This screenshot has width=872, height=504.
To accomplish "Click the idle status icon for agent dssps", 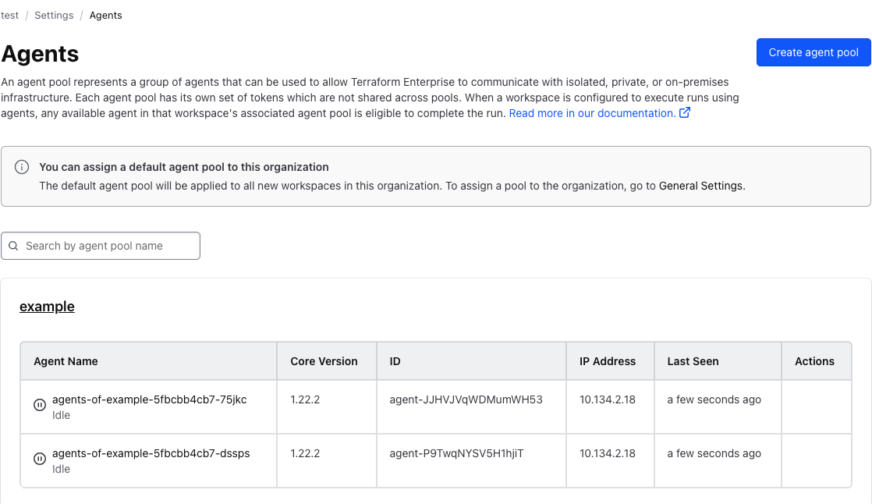I will [40, 459].
